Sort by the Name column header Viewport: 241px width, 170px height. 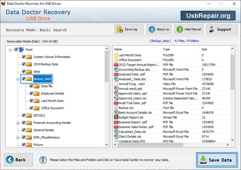[137, 49]
